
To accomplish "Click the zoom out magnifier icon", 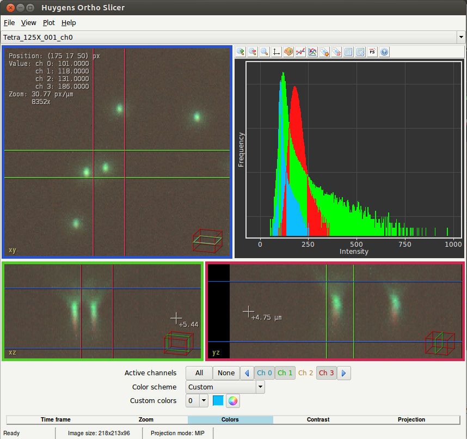I will 253,52.
